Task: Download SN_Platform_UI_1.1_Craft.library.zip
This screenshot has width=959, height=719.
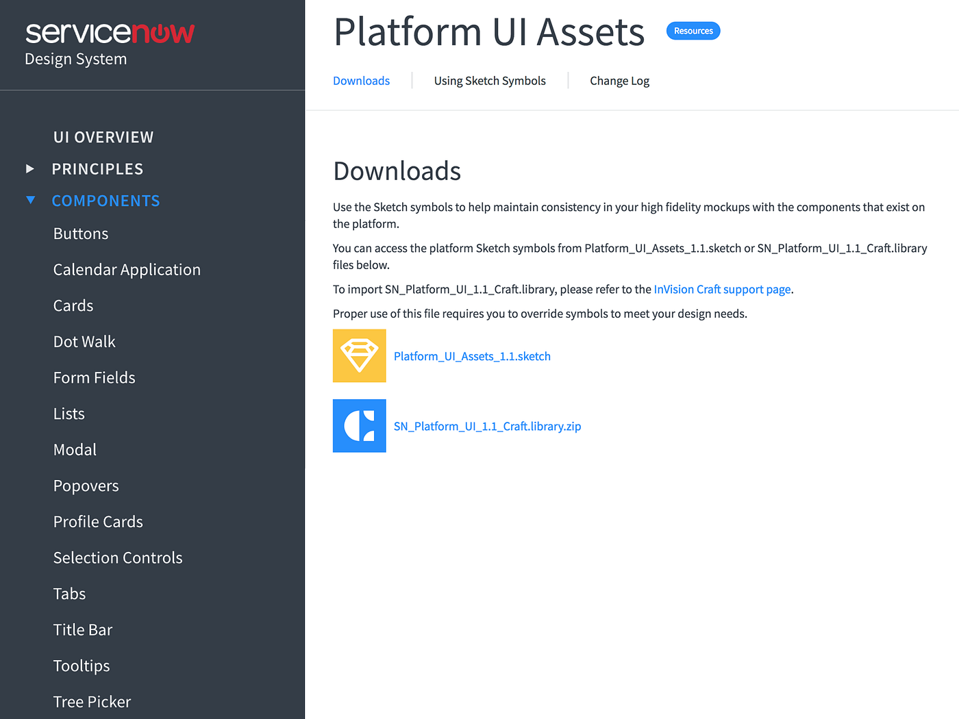Action: pos(487,425)
